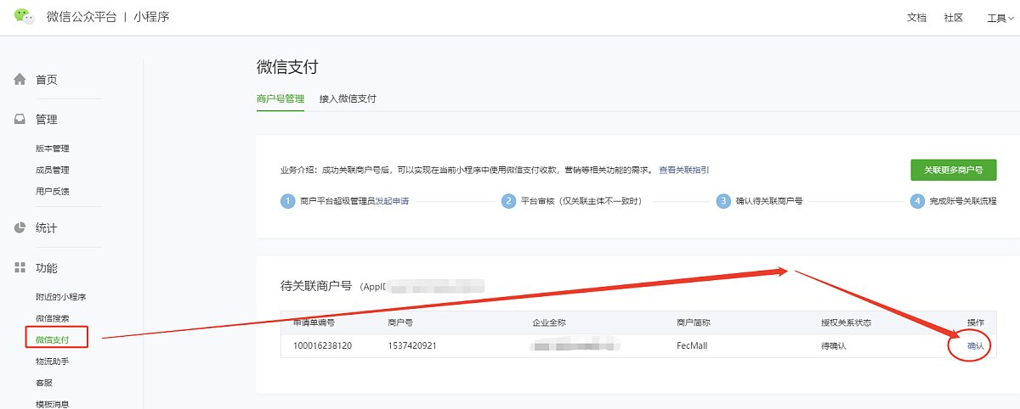
Task: Open 统计 section in sidebar
Action: click(x=46, y=228)
